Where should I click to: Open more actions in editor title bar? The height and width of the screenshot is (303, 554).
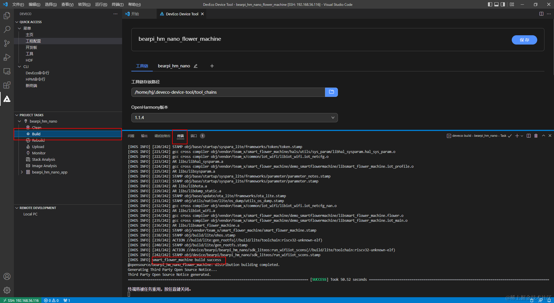(549, 14)
